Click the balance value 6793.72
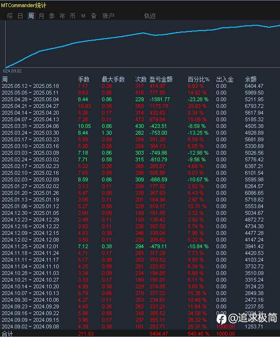This screenshot has width=280, height=337. 254,106
